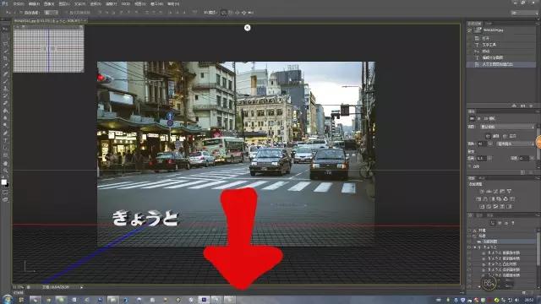Add a Channel Mixer adjustment
The height and width of the screenshot is (304, 541).
click(505, 199)
